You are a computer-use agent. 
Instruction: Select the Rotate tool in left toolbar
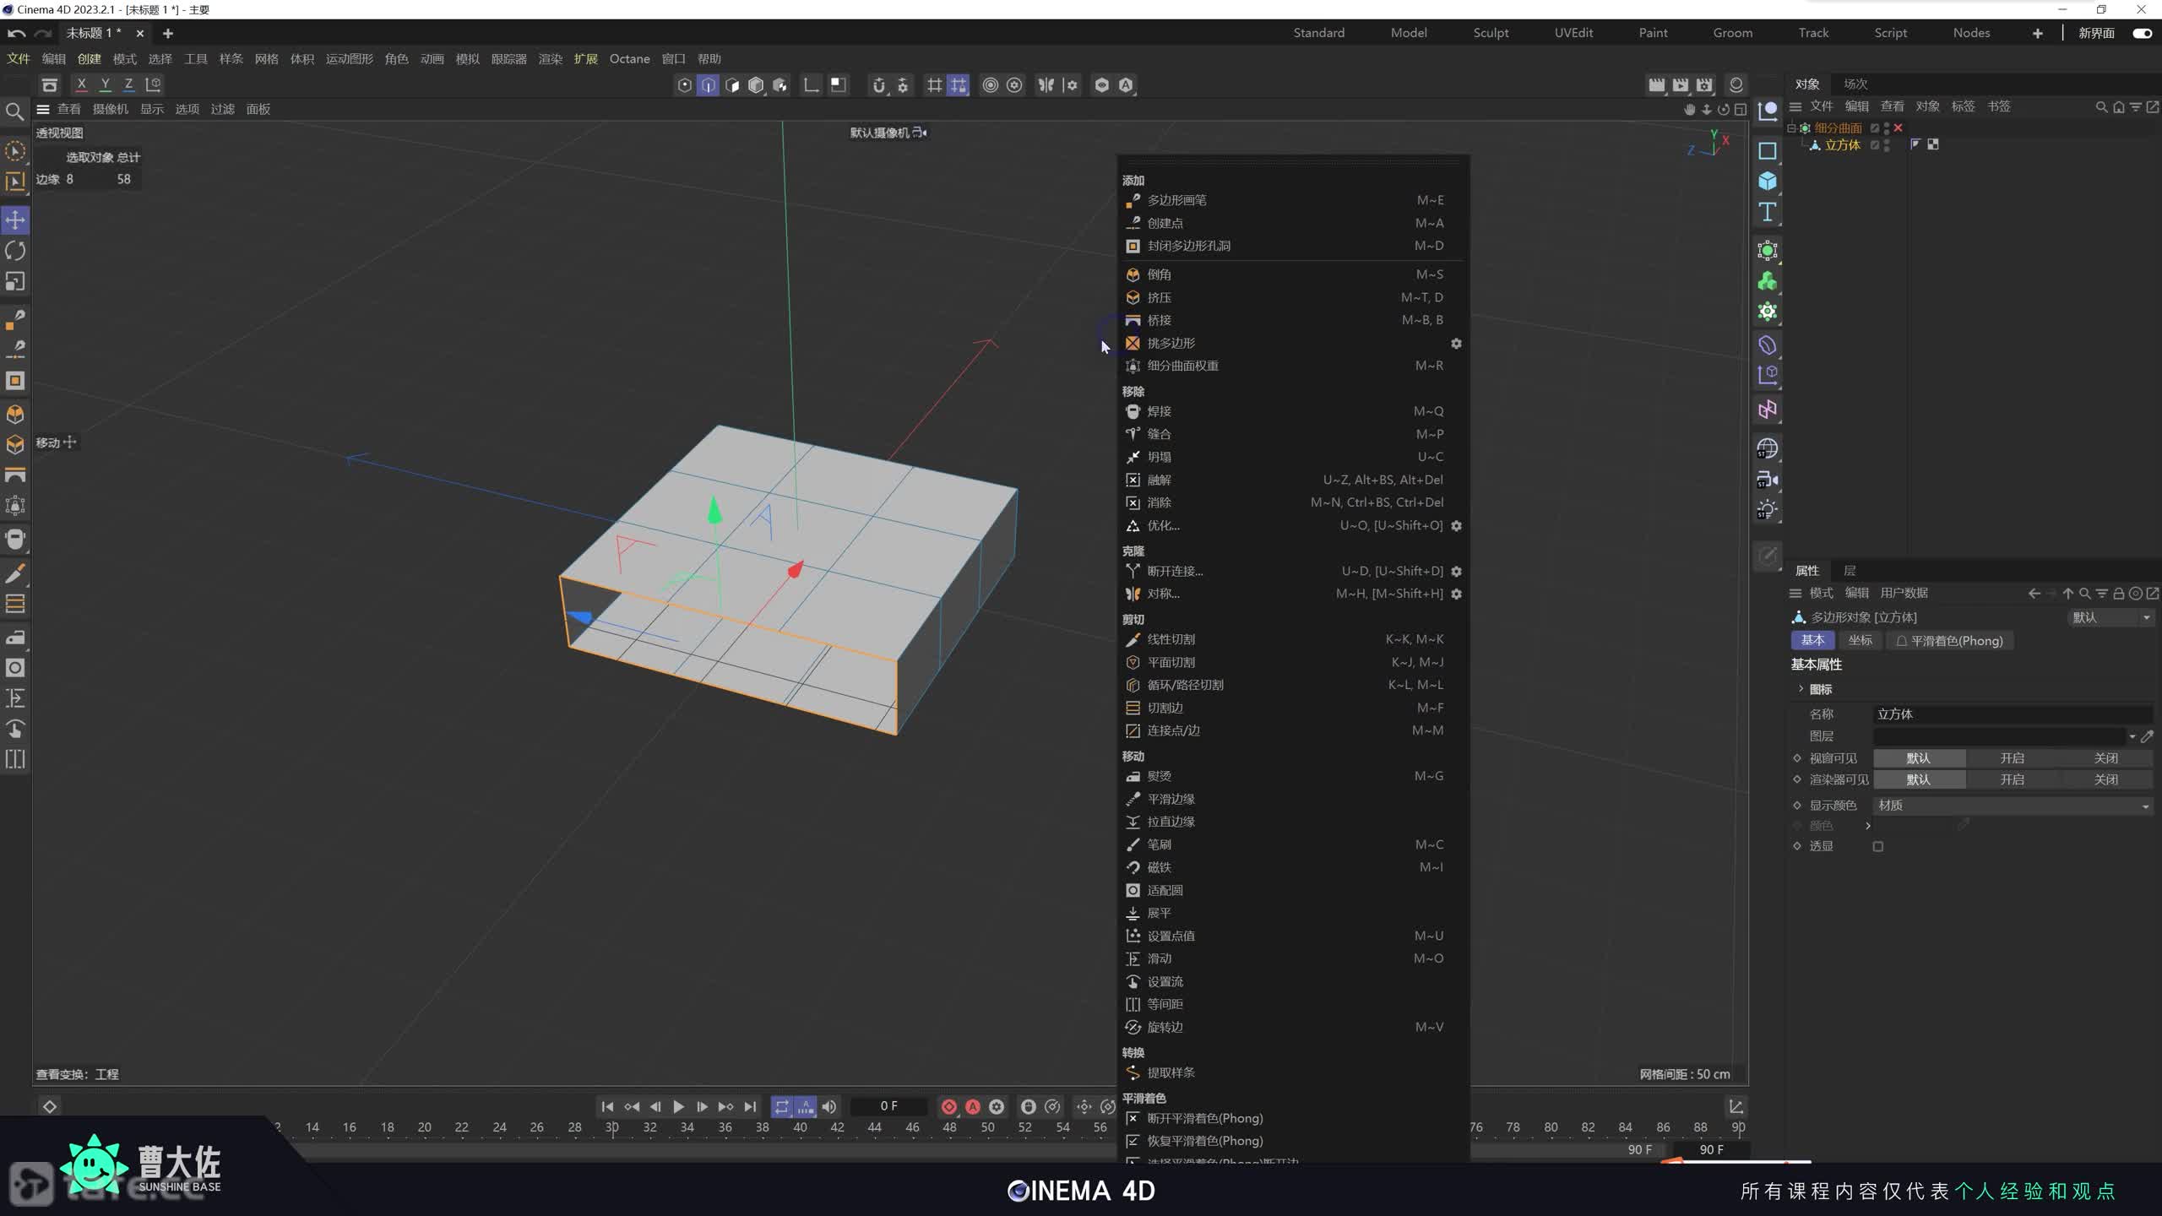15,251
